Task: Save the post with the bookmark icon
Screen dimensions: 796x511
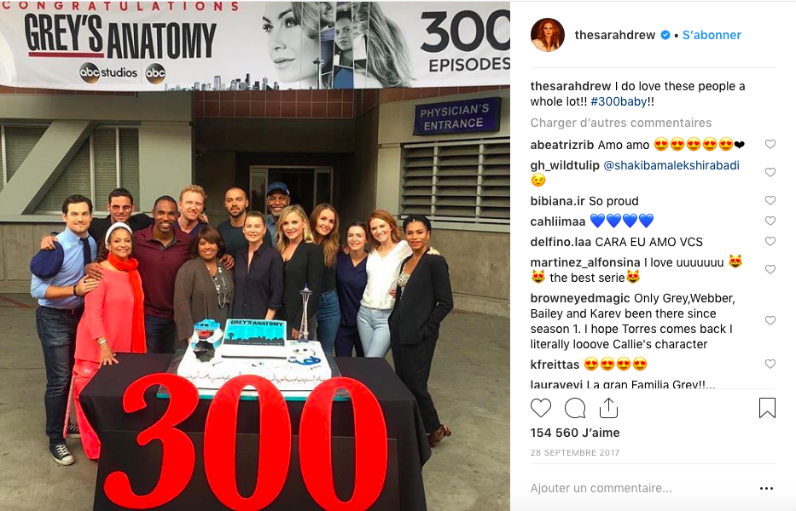Action: pyautogui.click(x=767, y=408)
